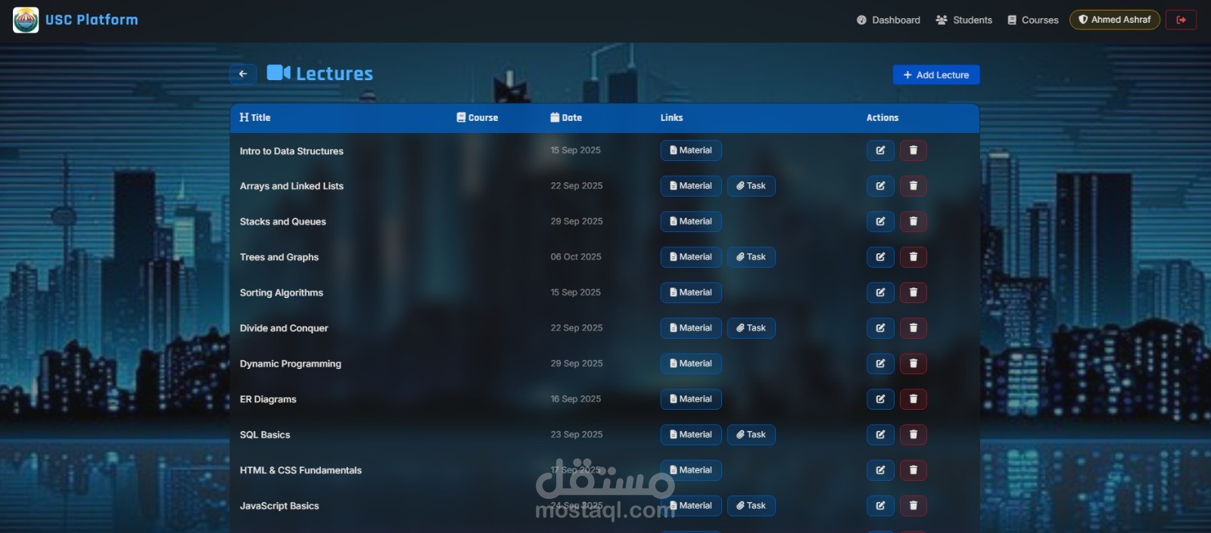This screenshot has width=1211, height=533.
Task: Edit the JavaScript Basics lecture
Action: point(880,506)
